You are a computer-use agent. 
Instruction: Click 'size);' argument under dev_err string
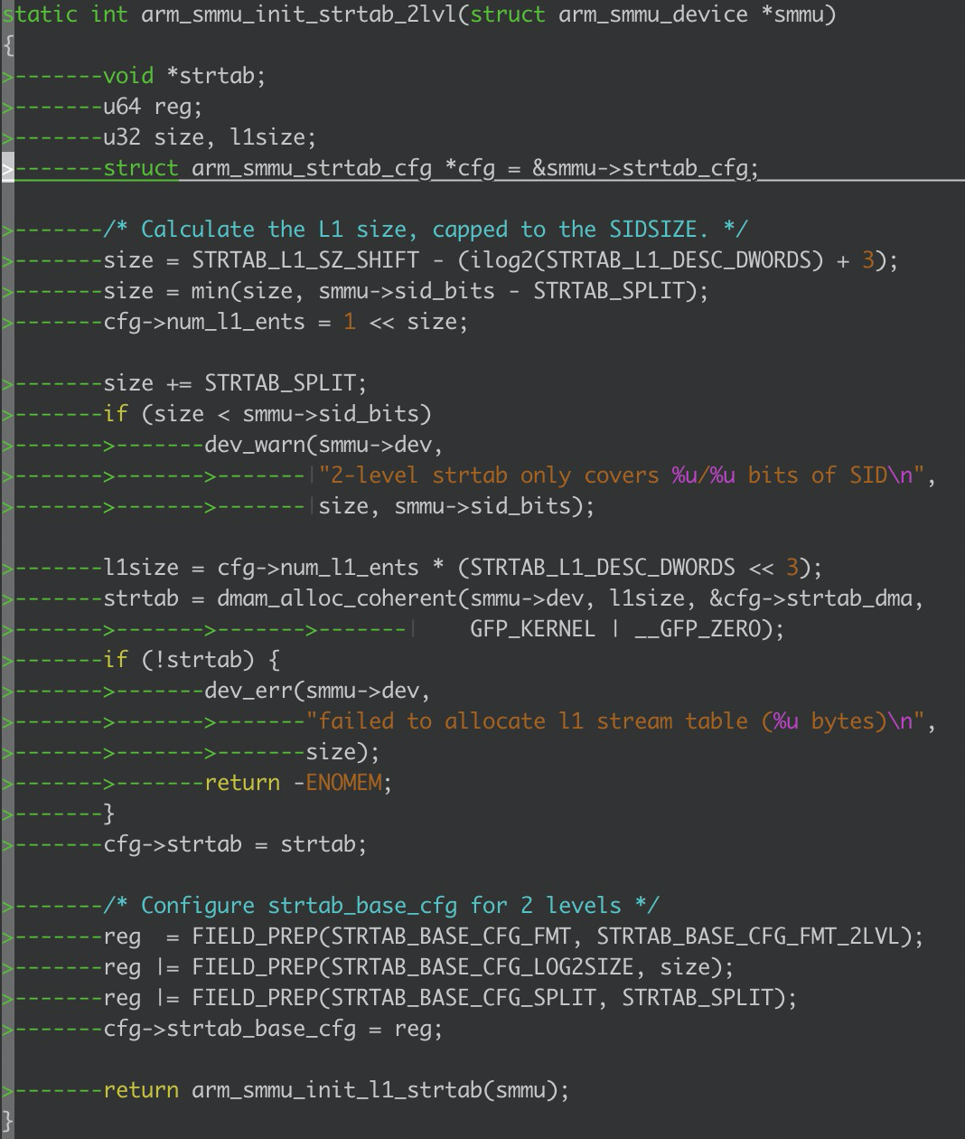click(343, 752)
